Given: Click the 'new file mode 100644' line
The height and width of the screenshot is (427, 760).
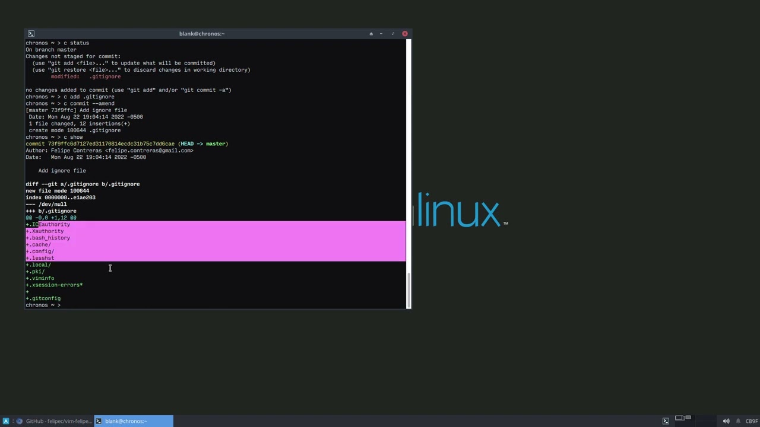Looking at the screenshot, I should point(57,191).
